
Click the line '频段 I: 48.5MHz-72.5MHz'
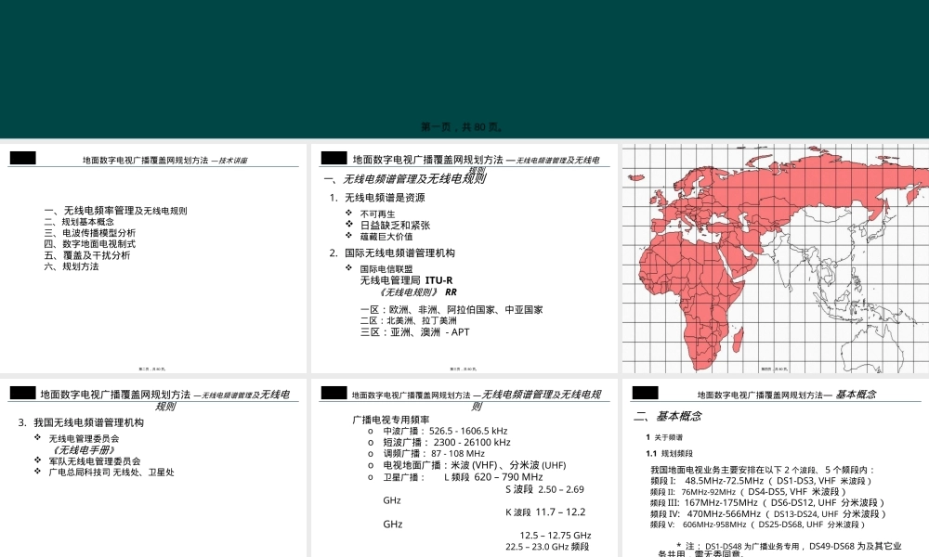coord(761,481)
